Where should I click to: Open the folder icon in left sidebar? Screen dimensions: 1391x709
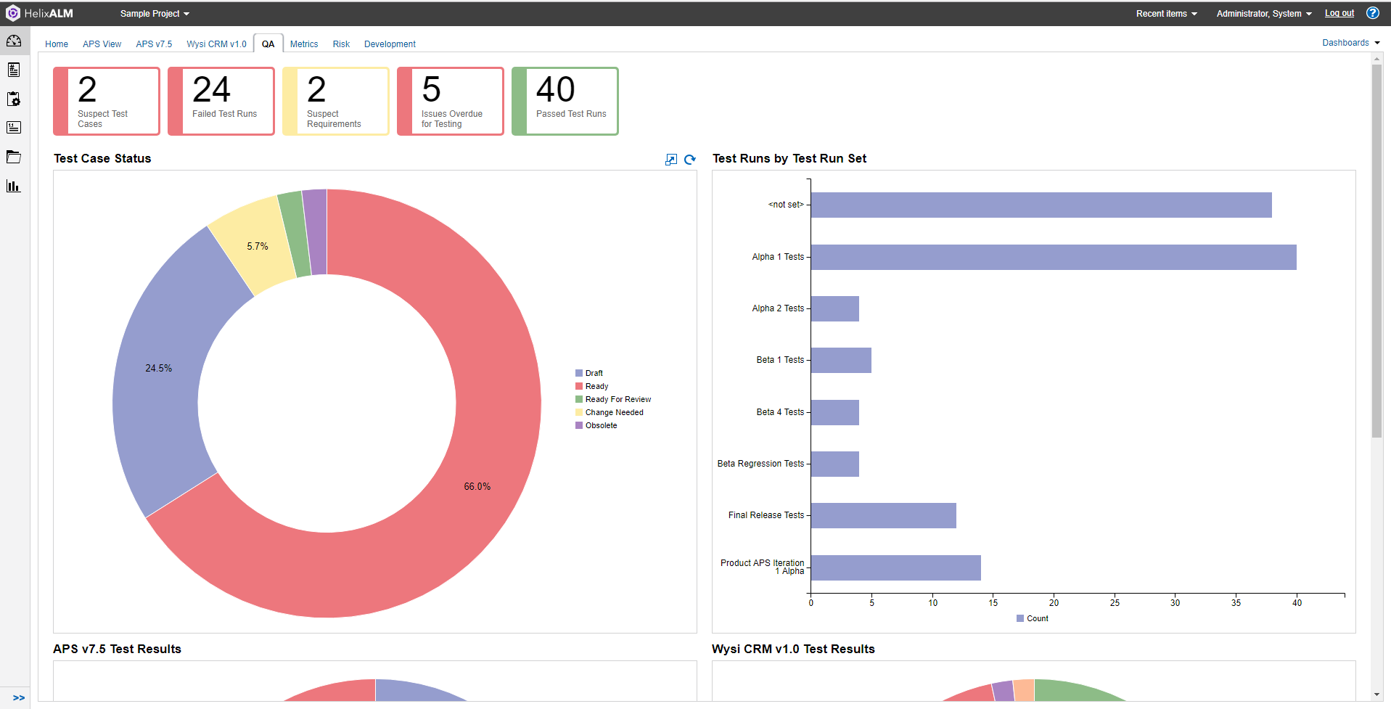coord(14,157)
